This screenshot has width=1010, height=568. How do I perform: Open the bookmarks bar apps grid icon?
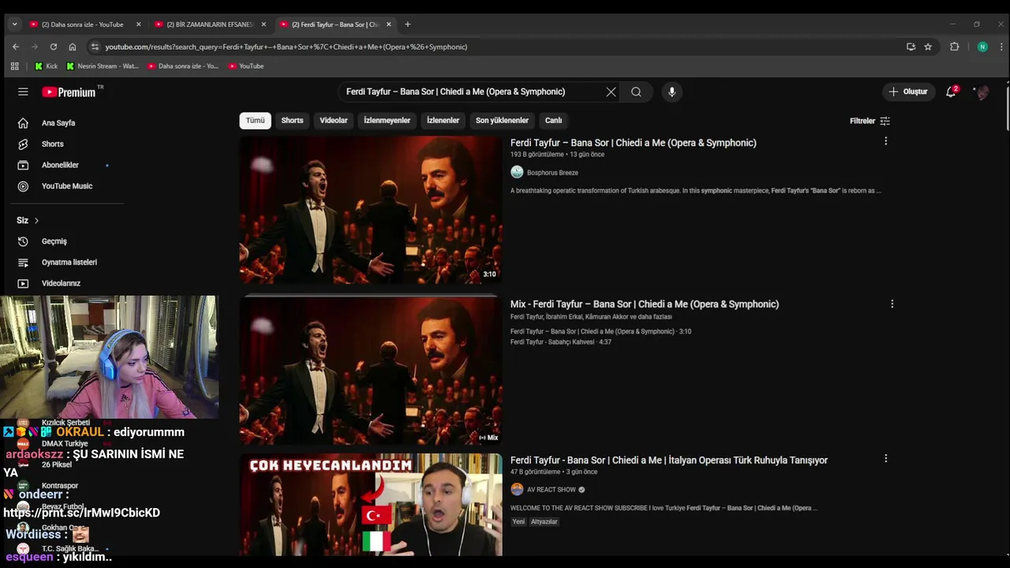coord(14,66)
